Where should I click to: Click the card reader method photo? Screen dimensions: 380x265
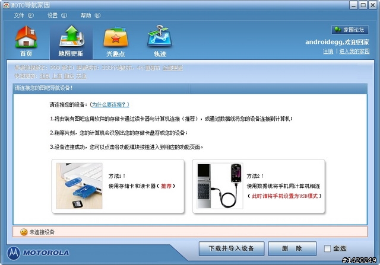tap(79, 186)
